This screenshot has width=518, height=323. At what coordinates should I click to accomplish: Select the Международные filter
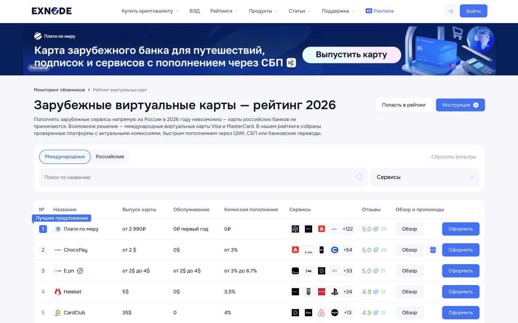[65, 157]
